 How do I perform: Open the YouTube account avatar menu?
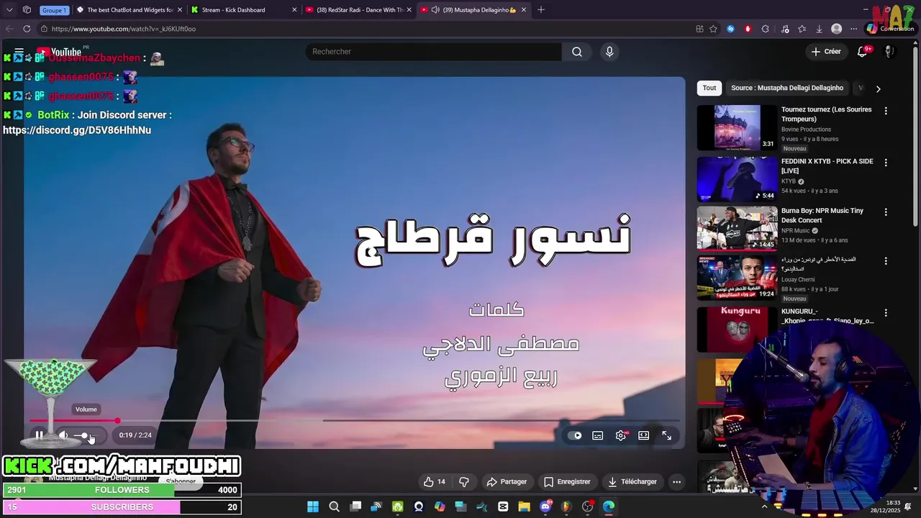[889, 52]
